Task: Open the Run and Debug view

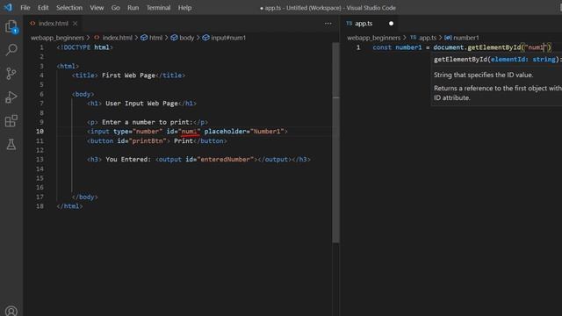Action: click(x=11, y=97)
